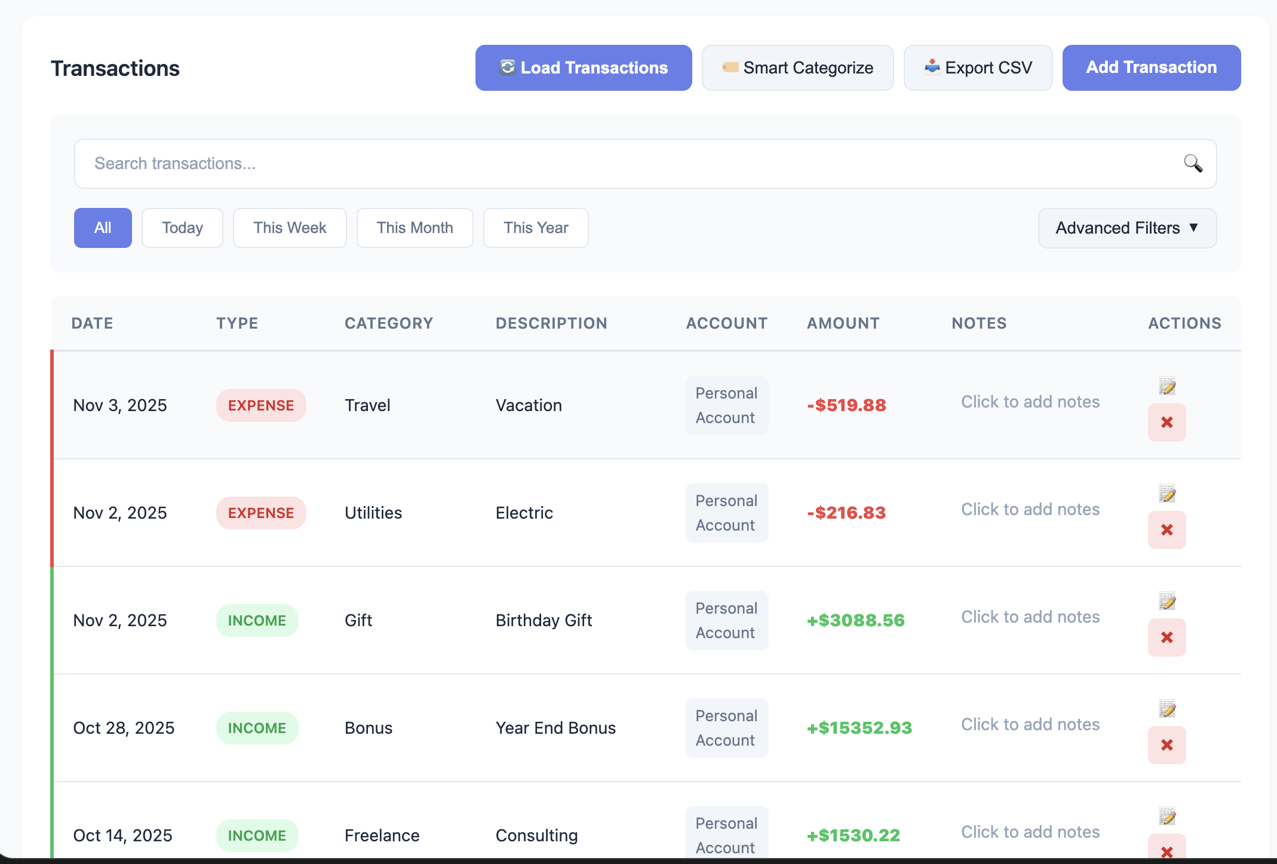Viewport: 1277px width, 864px height.
Task: Delete the Birthday Gift transaction
Action: click(x=1167, y=638)
